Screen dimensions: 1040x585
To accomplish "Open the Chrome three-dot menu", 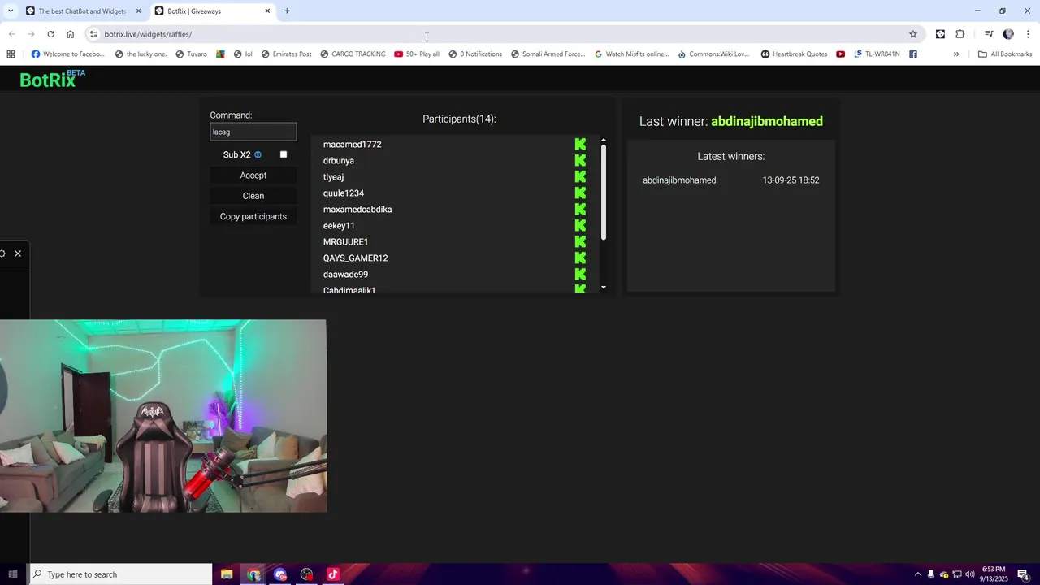I will tap(1029, 34).
